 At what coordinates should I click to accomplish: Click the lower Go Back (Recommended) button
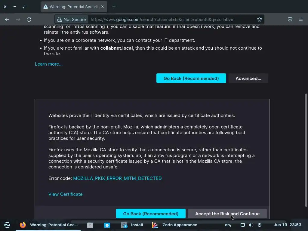(x=151, y=214)
